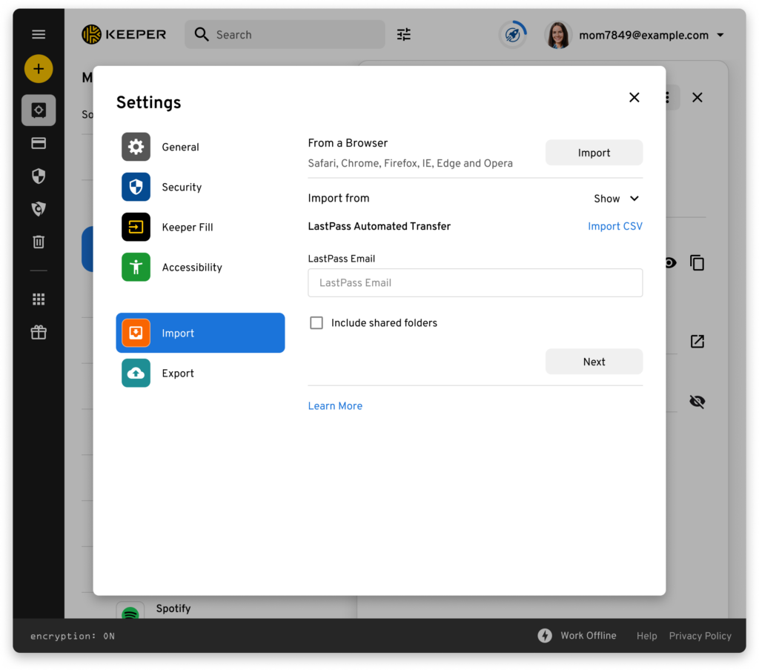Switch to the Security settings tab
Image resolution: width=759 pixels, height=670 pixels.
point(182,188)
